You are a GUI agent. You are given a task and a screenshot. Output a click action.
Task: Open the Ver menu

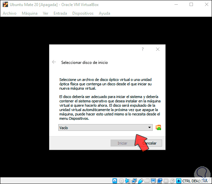tap(46, 13)
